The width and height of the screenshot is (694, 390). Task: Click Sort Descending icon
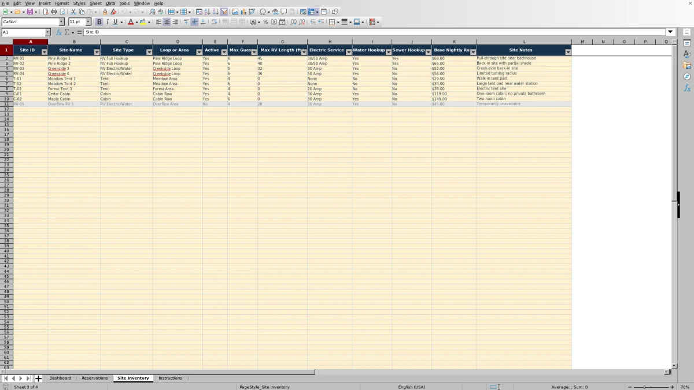point(215,12)
